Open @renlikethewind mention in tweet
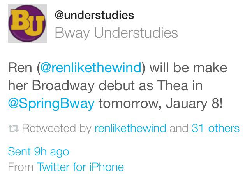Screen dimensions: 245x195 (91, 68)
